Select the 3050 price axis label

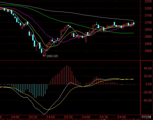(148, 30)
